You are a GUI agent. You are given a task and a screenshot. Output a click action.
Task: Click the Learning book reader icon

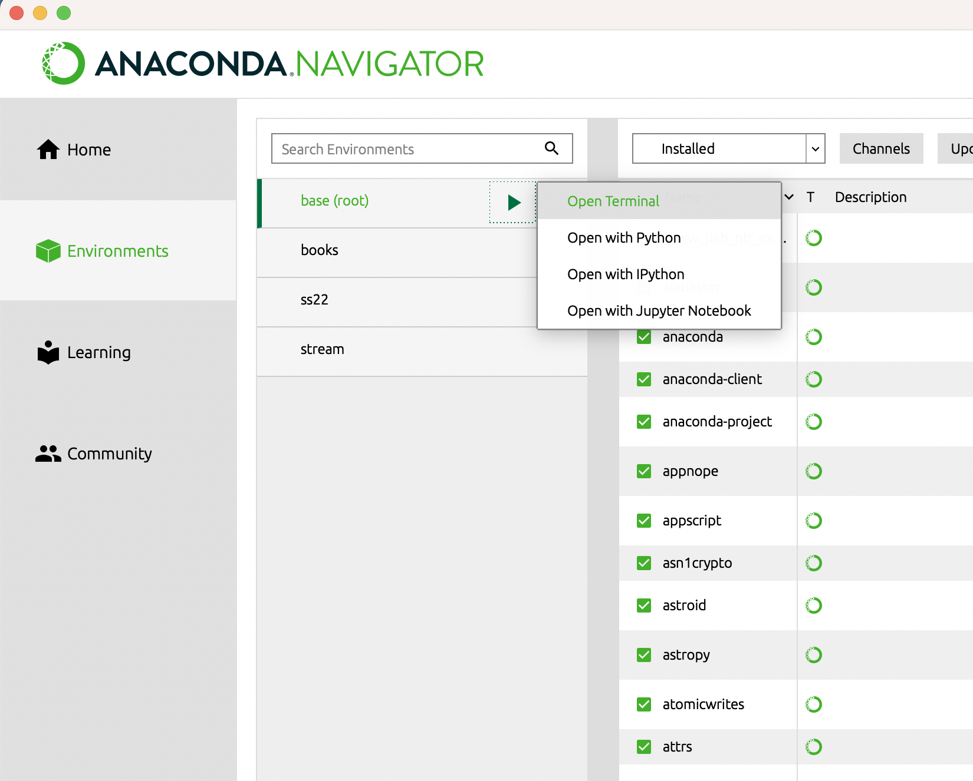coord(48,352)
